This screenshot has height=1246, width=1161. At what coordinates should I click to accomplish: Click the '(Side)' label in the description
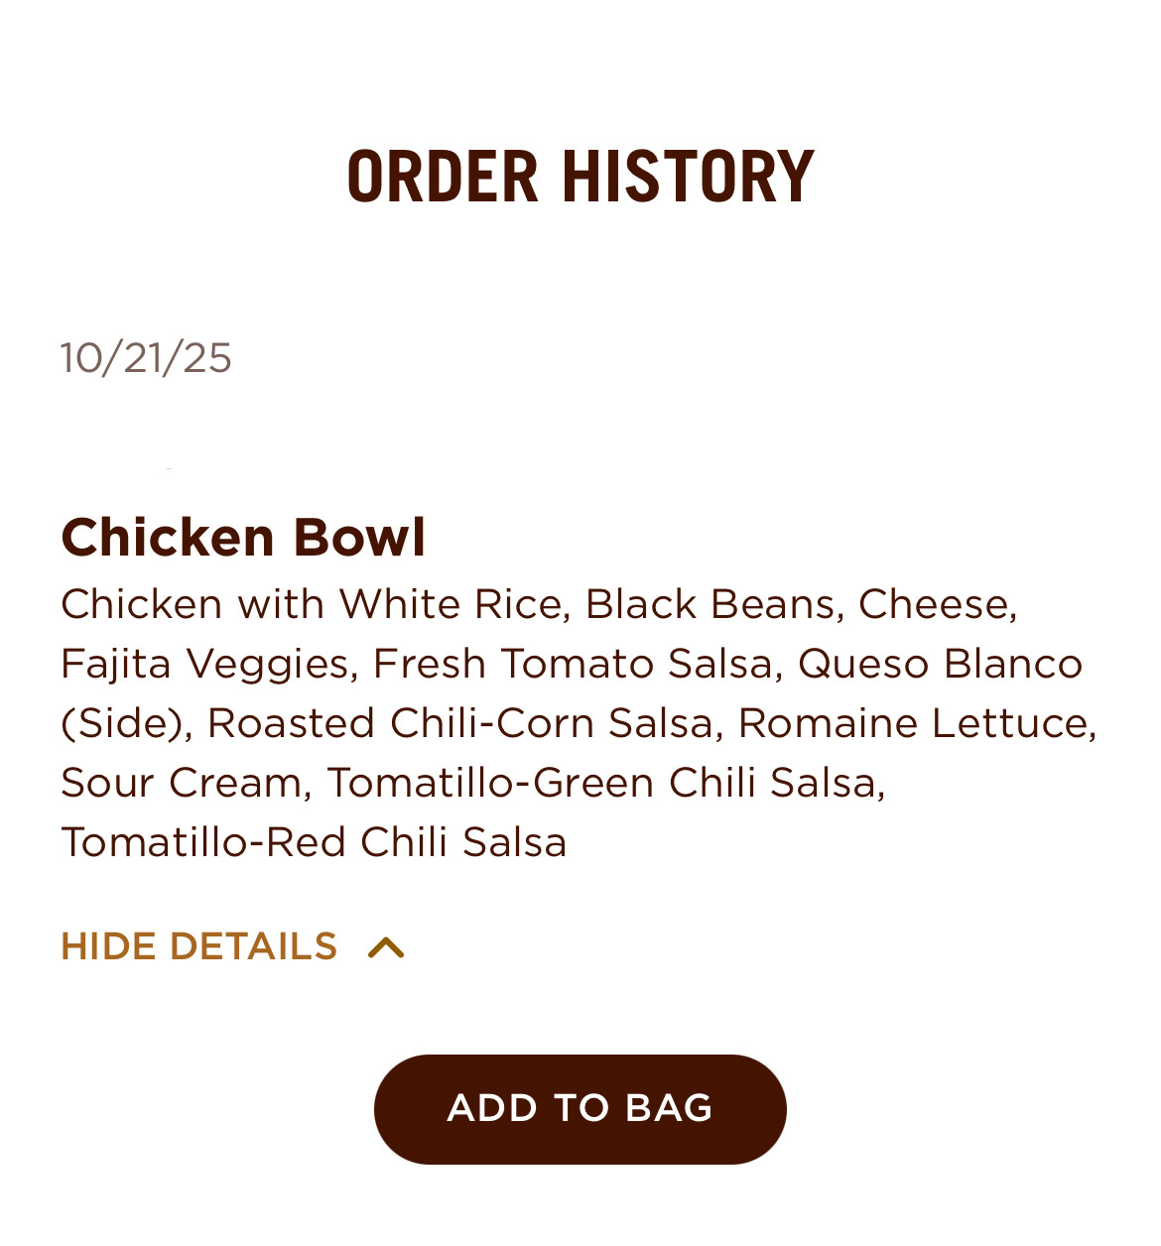pos(124,723)
